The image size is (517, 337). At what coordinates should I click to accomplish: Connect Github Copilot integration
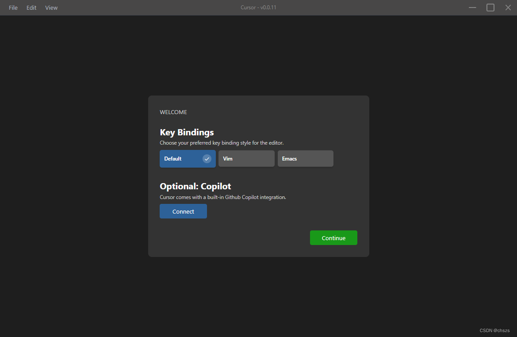click(184, 211)
